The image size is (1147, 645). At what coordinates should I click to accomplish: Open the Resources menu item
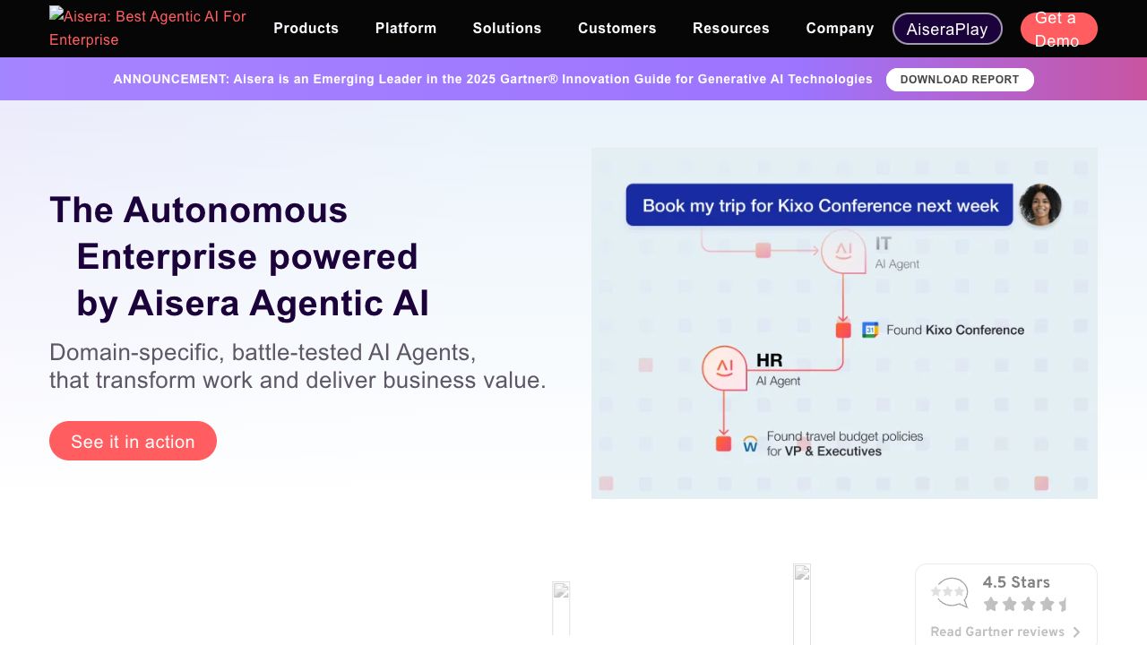pyautogui.click(x=730, y=28)
